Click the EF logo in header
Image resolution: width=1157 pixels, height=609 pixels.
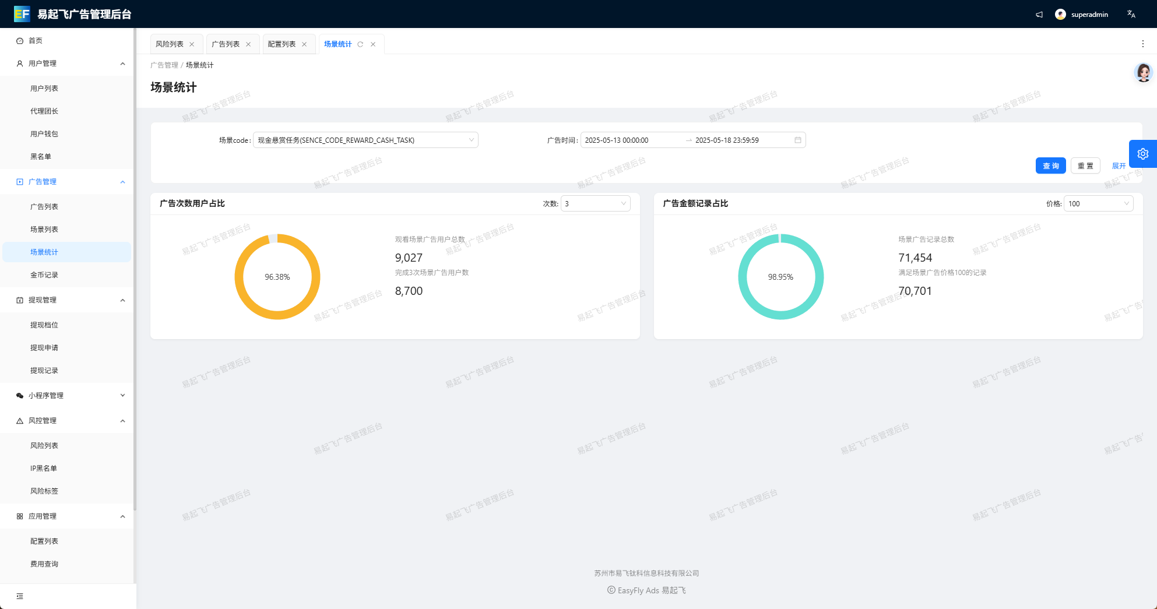22,14
